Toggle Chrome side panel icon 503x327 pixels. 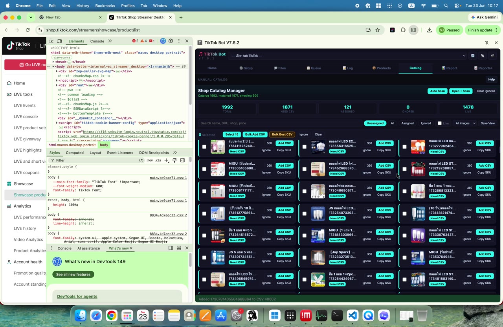tap(413, 30)
